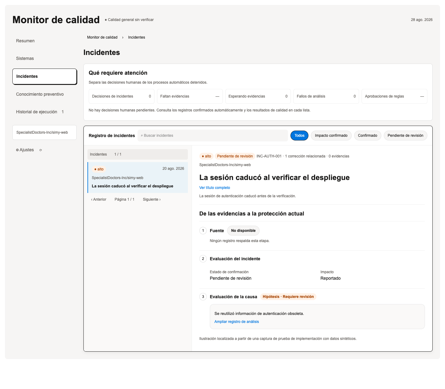Image resolution: width=445 pixels, height=389 pixels.
Task: Open the Esperando evidencias card
Action: (258, 96)
